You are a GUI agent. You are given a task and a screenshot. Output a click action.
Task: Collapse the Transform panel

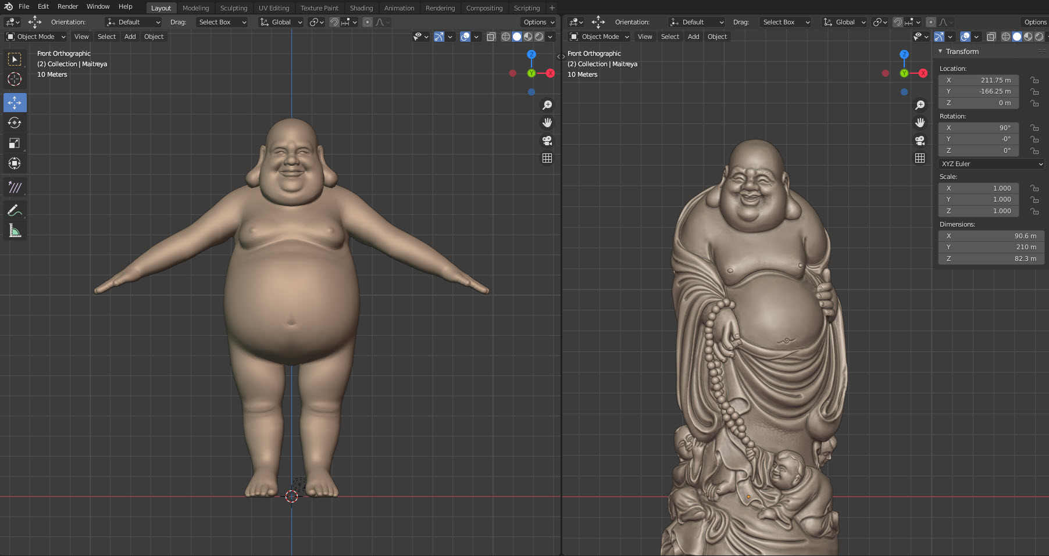(x=940, y=51)
